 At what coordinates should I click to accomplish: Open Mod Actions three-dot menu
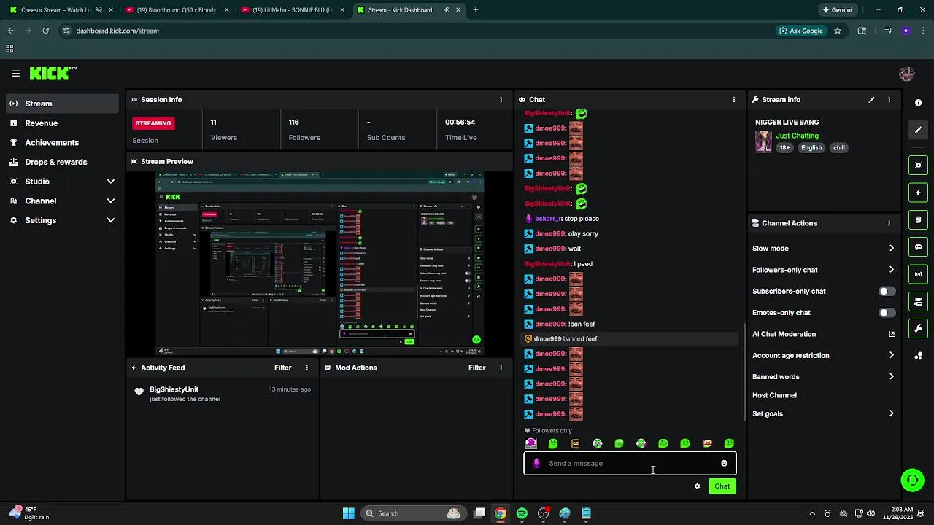tap(501, 368)
